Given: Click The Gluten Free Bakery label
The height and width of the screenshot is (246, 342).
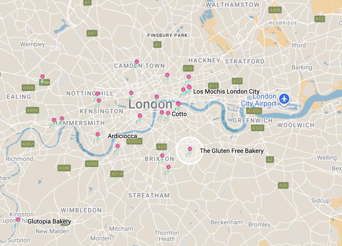Looking at the screenshot, I should 232,151.
